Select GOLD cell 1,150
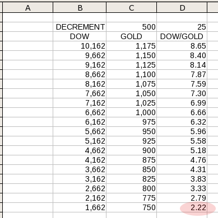218x218 pixels. pos(131,55)
